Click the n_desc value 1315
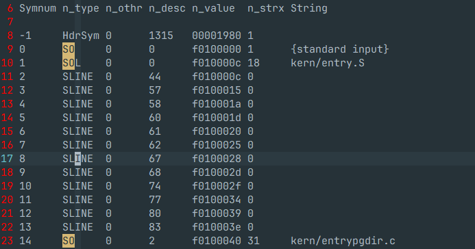Image resolution: width=475 pixels, height=249 pixels. point(161,36)
